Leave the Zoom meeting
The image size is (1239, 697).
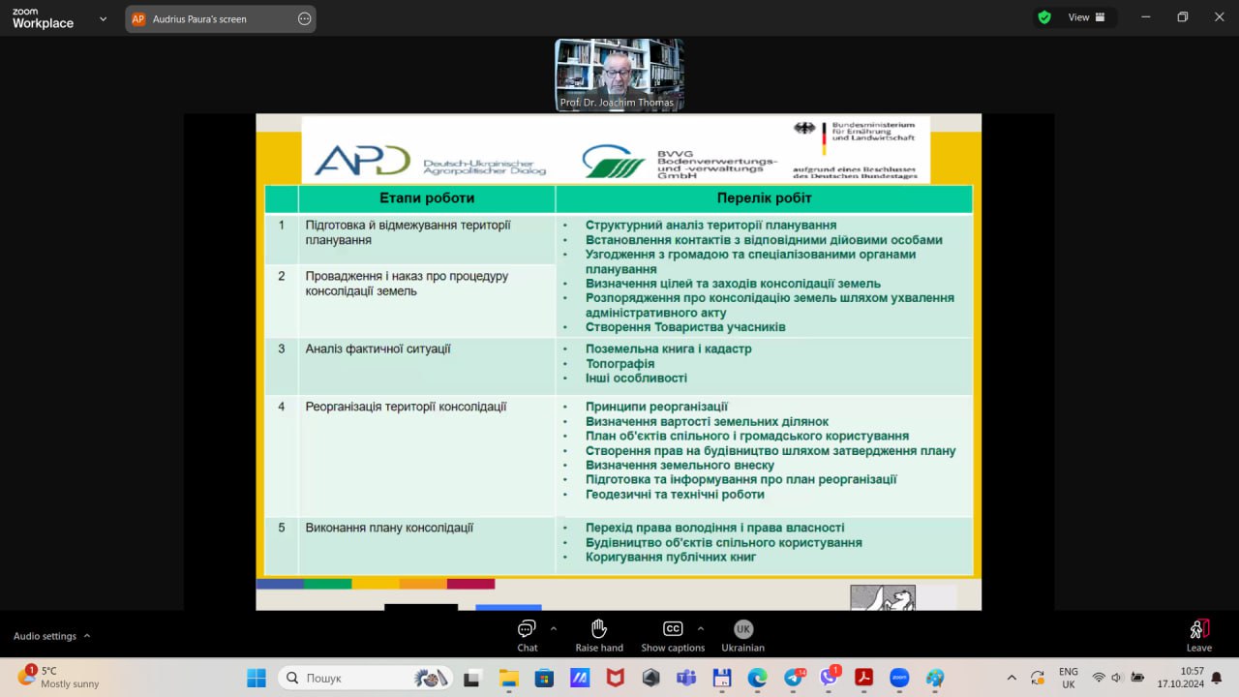[x=1199, y=635]
